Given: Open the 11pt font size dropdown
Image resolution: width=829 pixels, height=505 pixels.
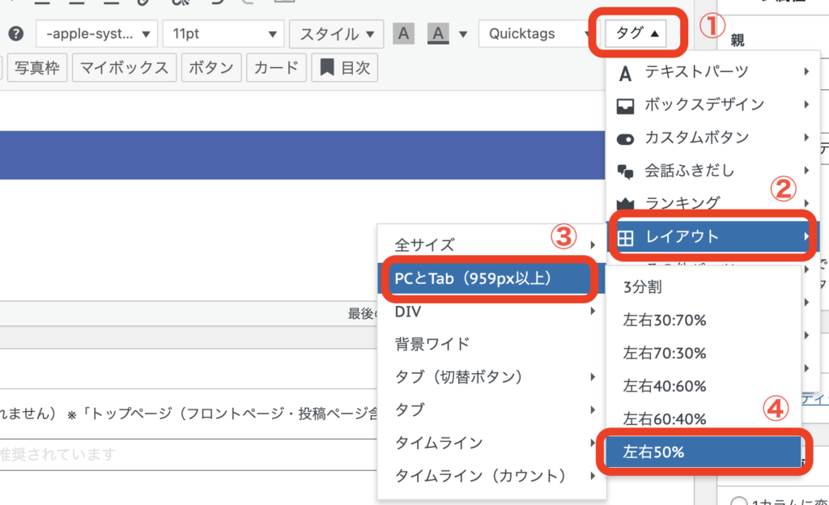Looking at the screenshot, I should [223, 34].
